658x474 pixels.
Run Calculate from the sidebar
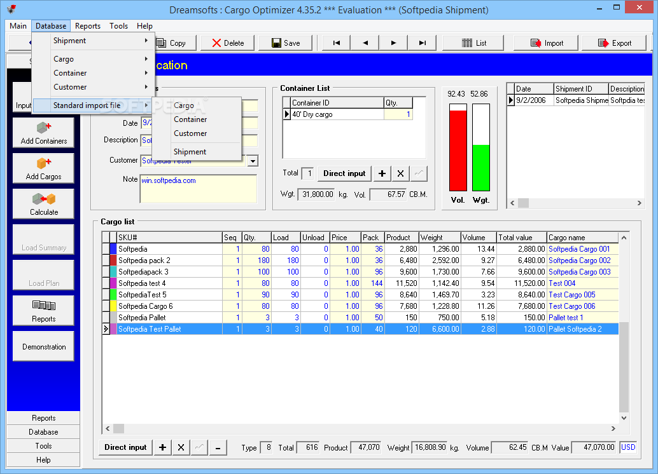pyautogui.click(x=44, y=204)
